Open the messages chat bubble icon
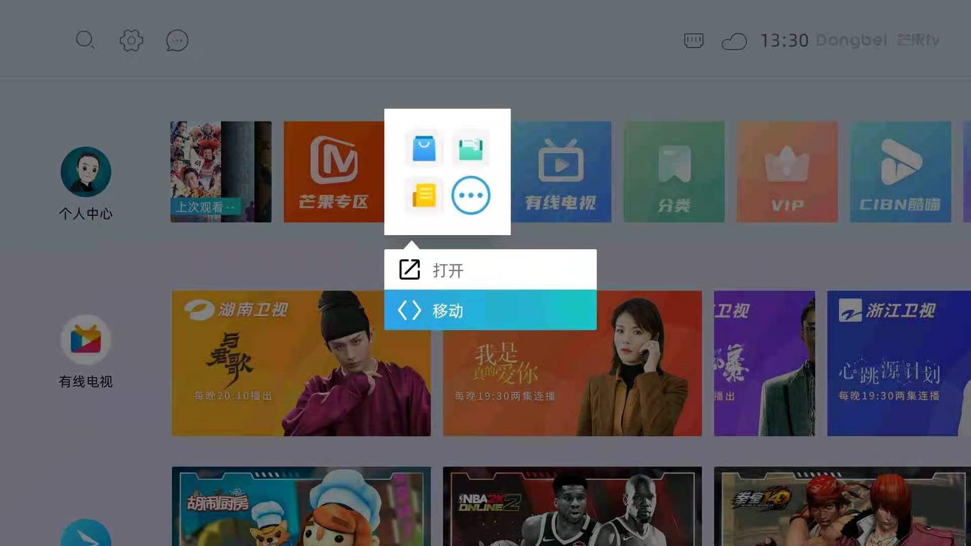The height and width of the screenshot is (546, 971). click(x=177, y=40)
